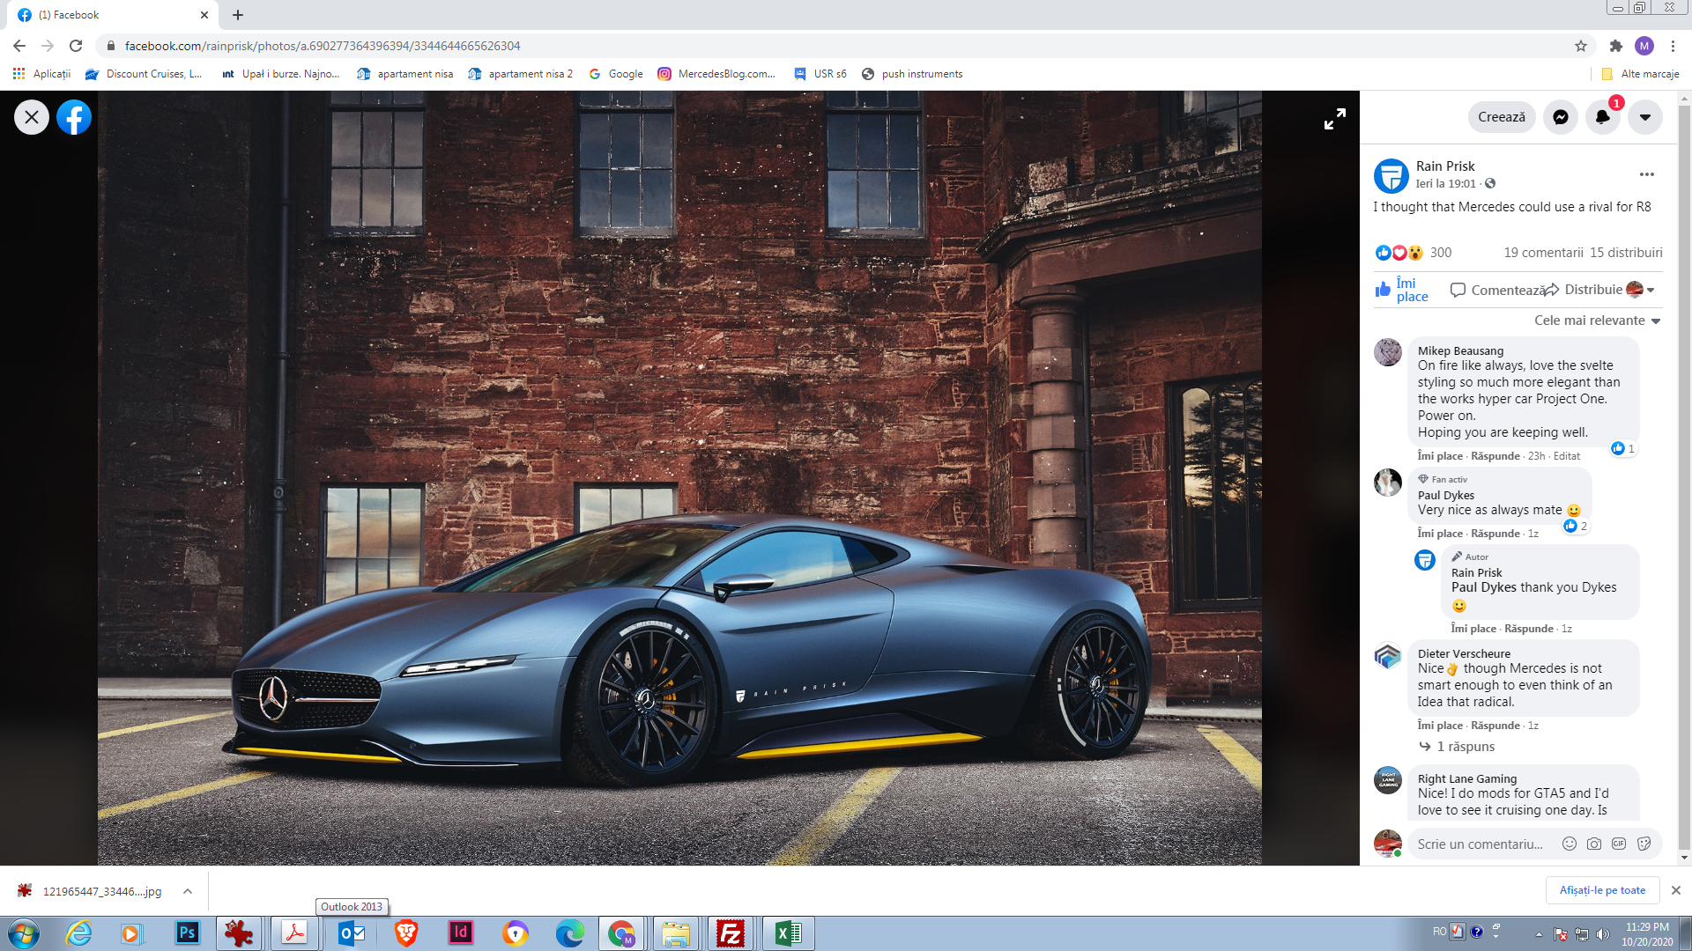1692x951 pixels.
Task: Open the push instruments bookmark
Action: coord(912,74)
